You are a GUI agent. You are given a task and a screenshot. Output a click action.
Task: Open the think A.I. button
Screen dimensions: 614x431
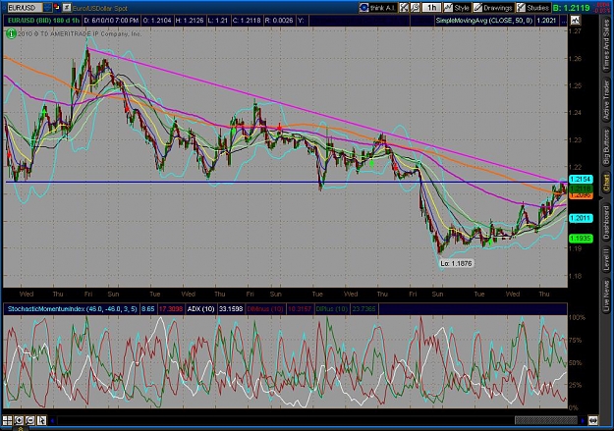point(378,8)
